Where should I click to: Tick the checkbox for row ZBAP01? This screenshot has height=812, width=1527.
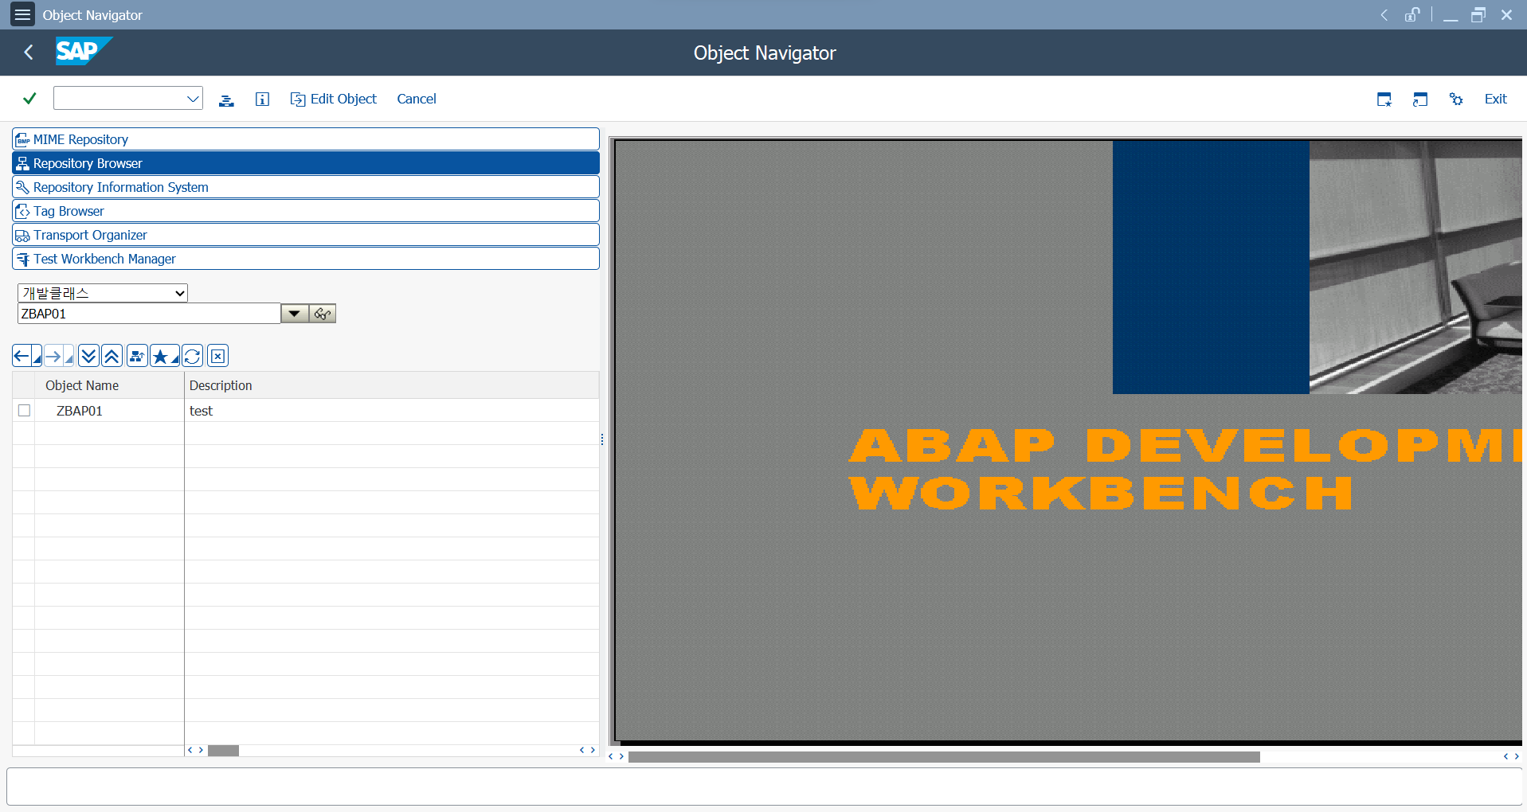pyautogui.click(x=24, y=411)
